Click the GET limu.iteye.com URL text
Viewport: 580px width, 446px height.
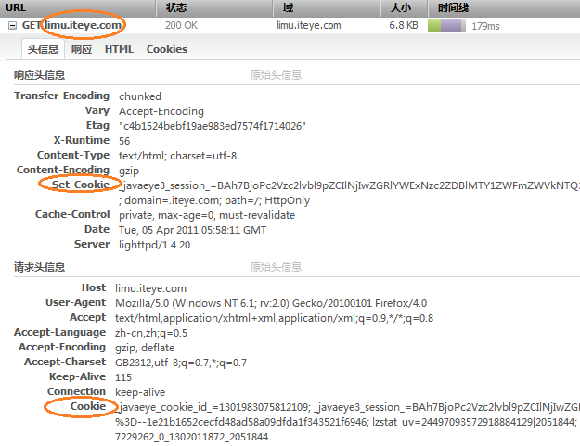pyautogui.click(x=71, y=25)
